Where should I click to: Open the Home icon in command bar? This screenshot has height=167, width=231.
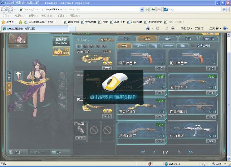[148, 28]
